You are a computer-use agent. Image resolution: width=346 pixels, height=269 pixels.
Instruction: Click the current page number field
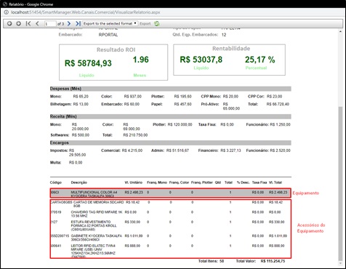coord(50,24)
